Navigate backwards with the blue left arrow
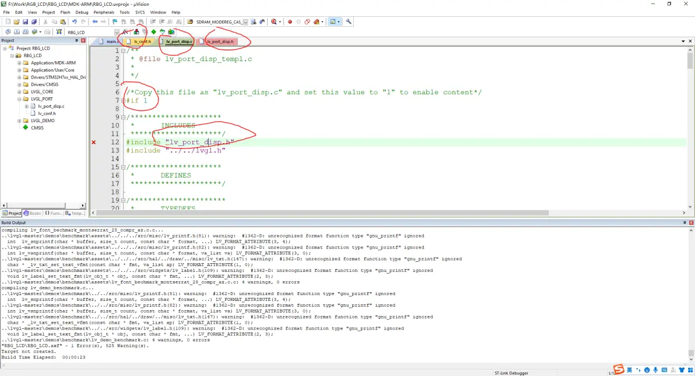Screen dimensions: 695x376 [94, 22]
